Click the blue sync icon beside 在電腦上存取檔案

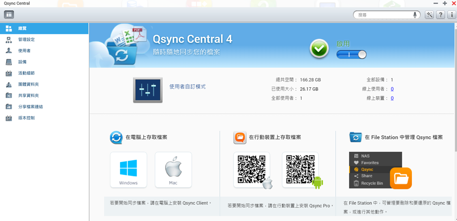tap(116, 138)
